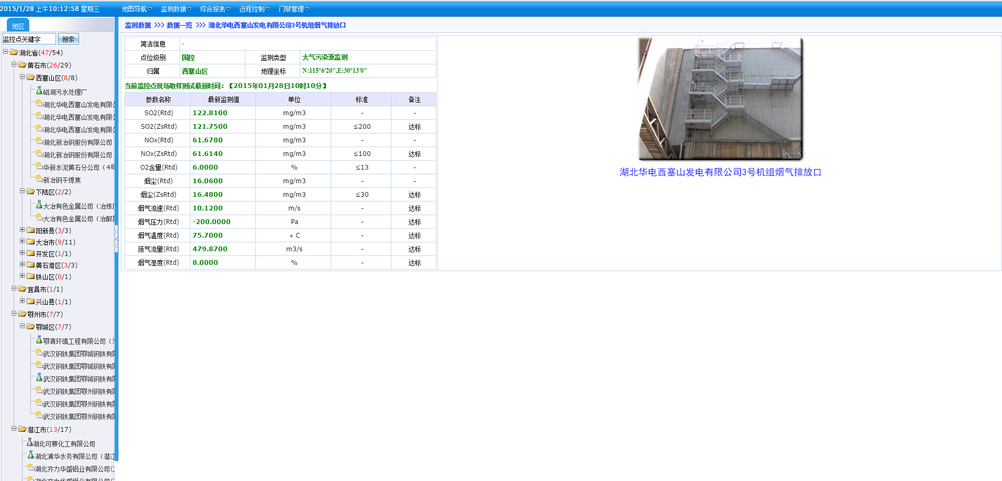Image resolution: width=1002 pixels, height=481 pixels.
Task: Click the 兴山县 folder icon
Action: pos(31,301)
